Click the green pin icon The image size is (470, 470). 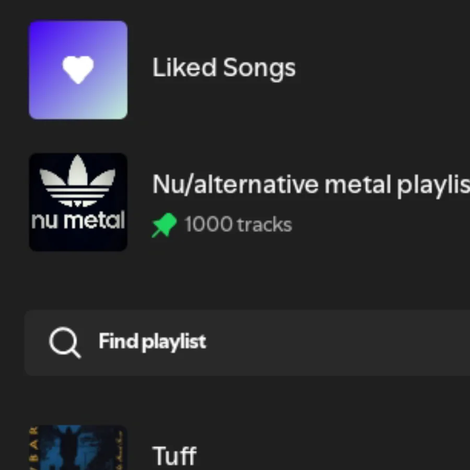(164, 226)
